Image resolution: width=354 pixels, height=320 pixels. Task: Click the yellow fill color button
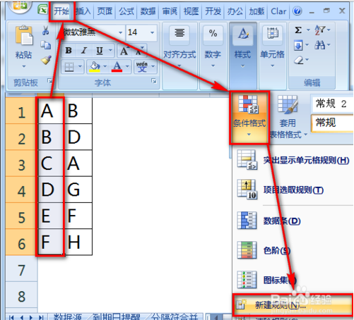95,66
